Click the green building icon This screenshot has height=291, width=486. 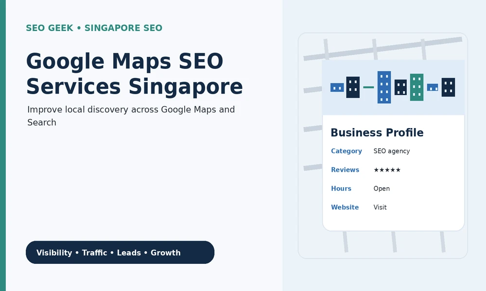pos(417,87)
